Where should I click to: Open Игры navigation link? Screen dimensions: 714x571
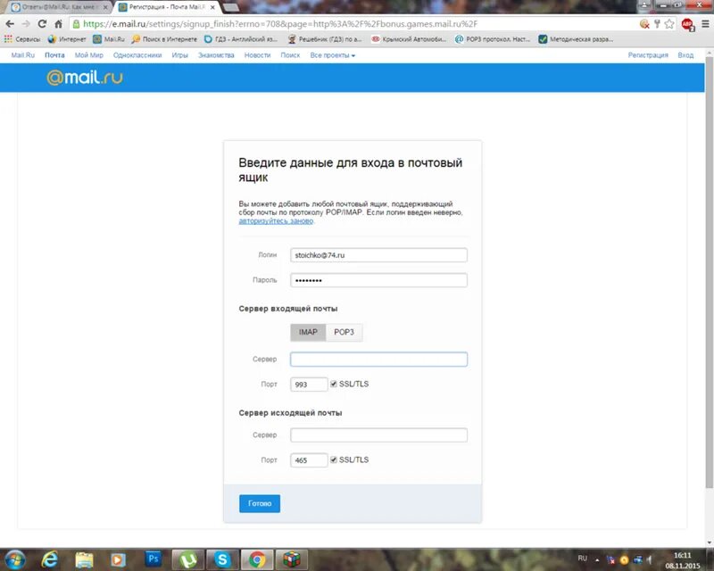pos(180,55)
